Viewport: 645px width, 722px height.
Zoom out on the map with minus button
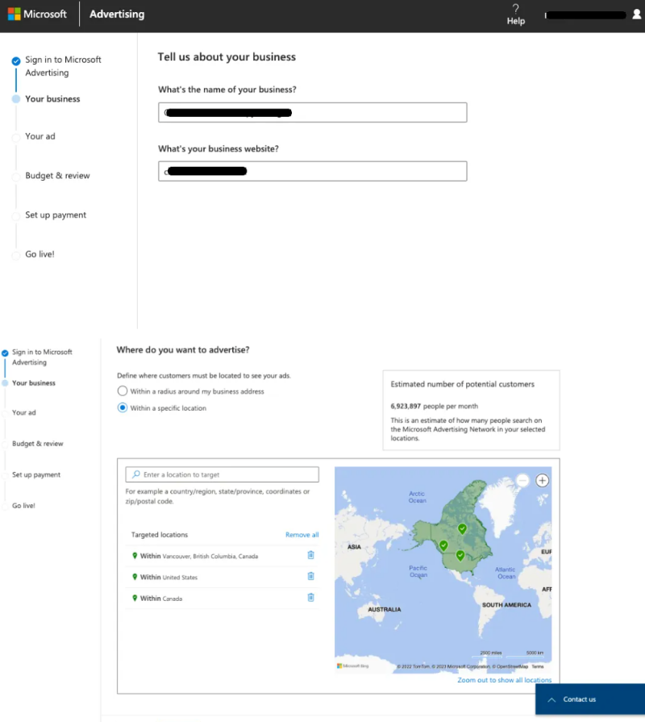(522, 481)
